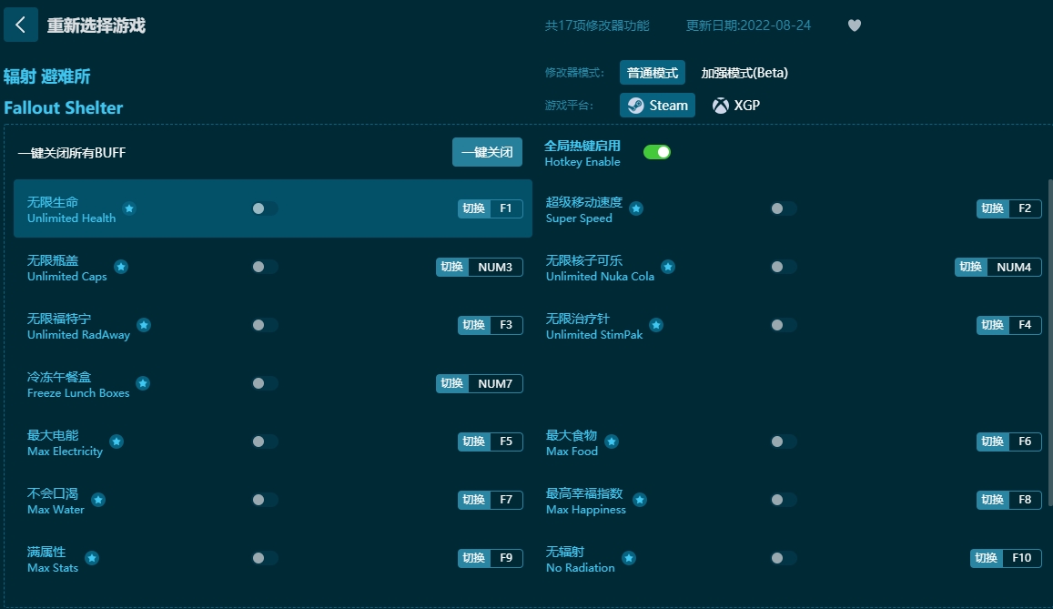Image resolution: width=1053 pixels, height=609 pixels.
Task: Turn on the Max Water switch
Action: [264, 500]
